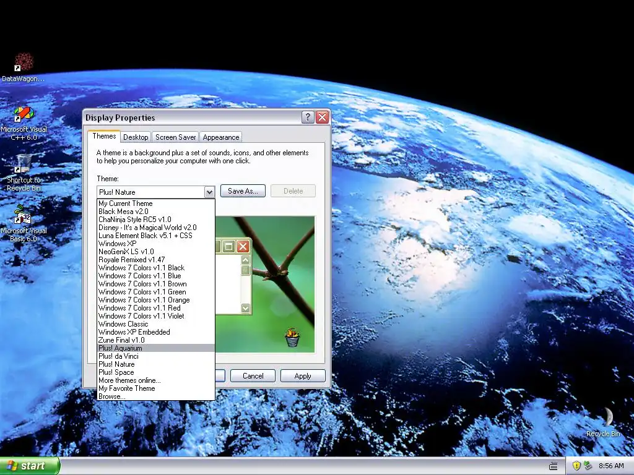Choose My Current Theme from the list
The height and width of the screenshot is (475, 634).
click(156, 203)
